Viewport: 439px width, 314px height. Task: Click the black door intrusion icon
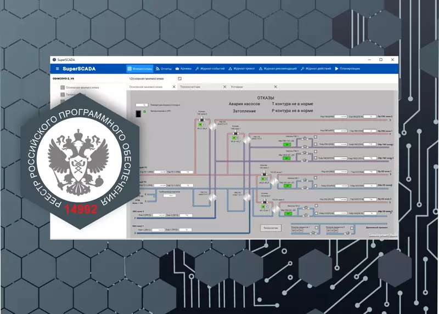pos(138,113)
